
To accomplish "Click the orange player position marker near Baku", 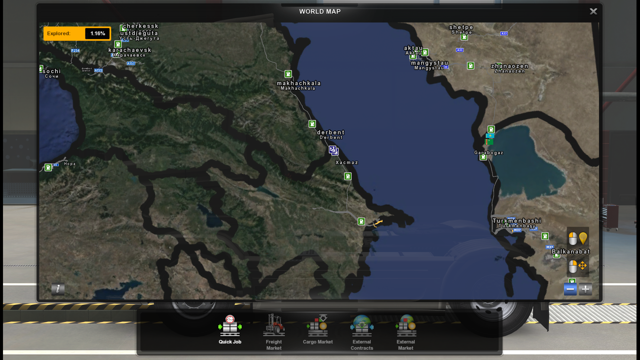I will [x=378, y=223].
